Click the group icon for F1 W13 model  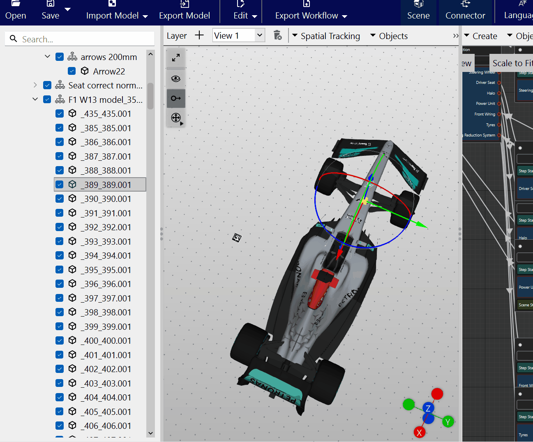(x=60, y=99)
